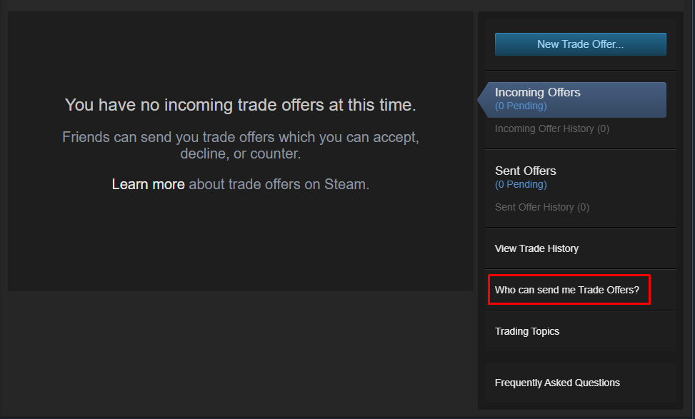Select the Sent Offers section
The image size is (695, 419).
[525, 171]
